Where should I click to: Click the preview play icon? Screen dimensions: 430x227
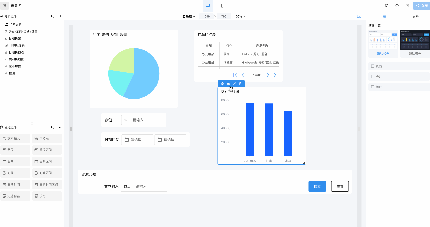point(407,6)
